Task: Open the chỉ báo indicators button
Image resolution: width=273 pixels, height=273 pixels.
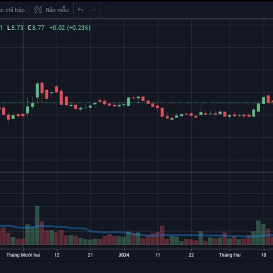Action: 13,10
